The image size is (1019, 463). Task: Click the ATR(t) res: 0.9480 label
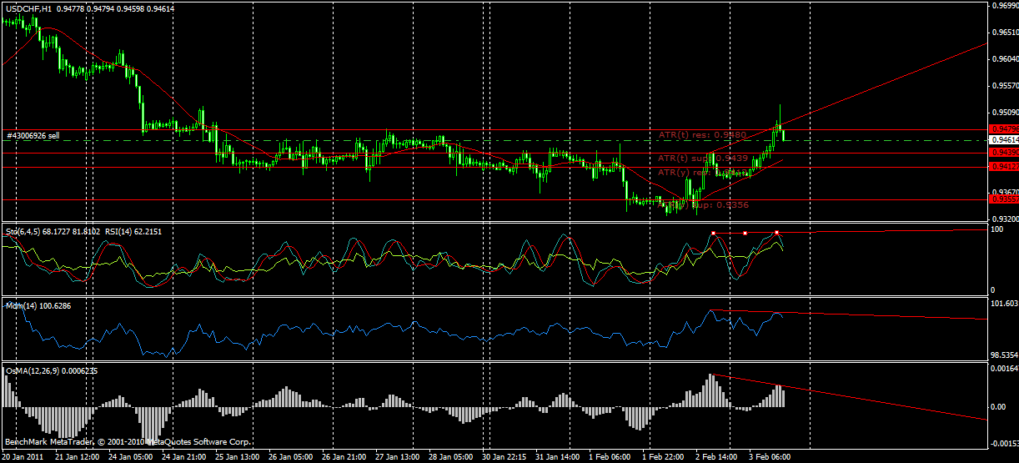point(702,133)
